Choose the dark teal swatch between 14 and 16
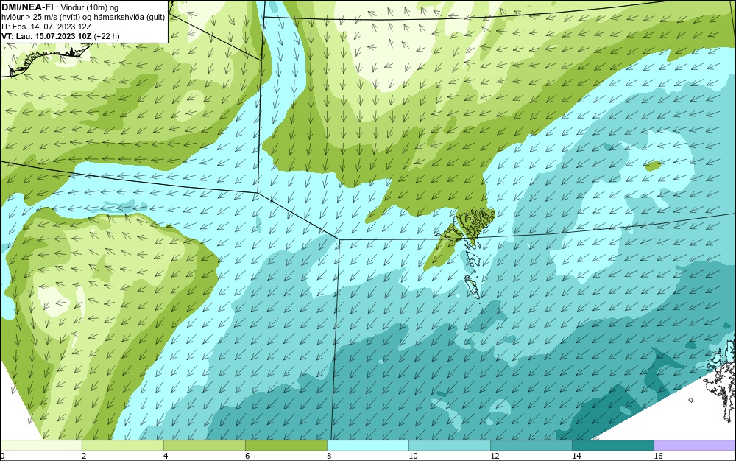 613,445
